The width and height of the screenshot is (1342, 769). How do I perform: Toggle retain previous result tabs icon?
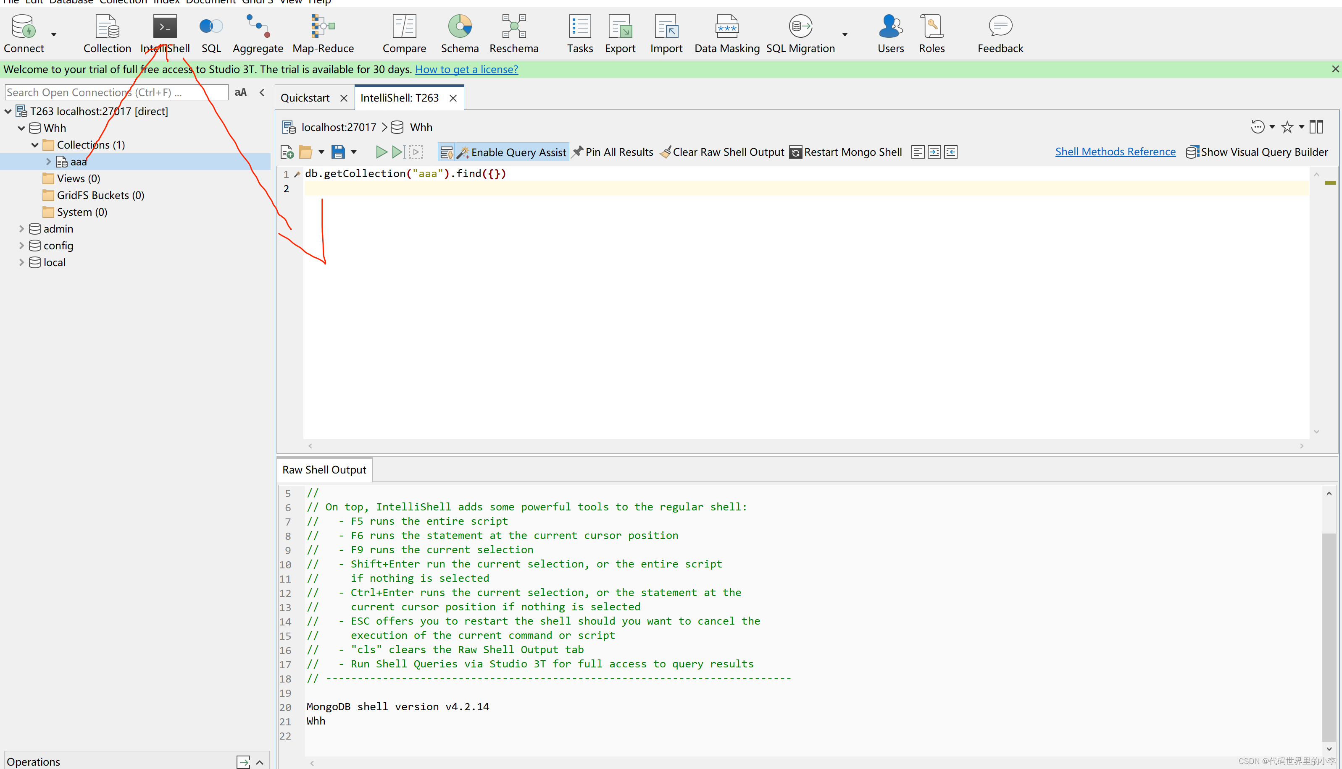point(447,152)
